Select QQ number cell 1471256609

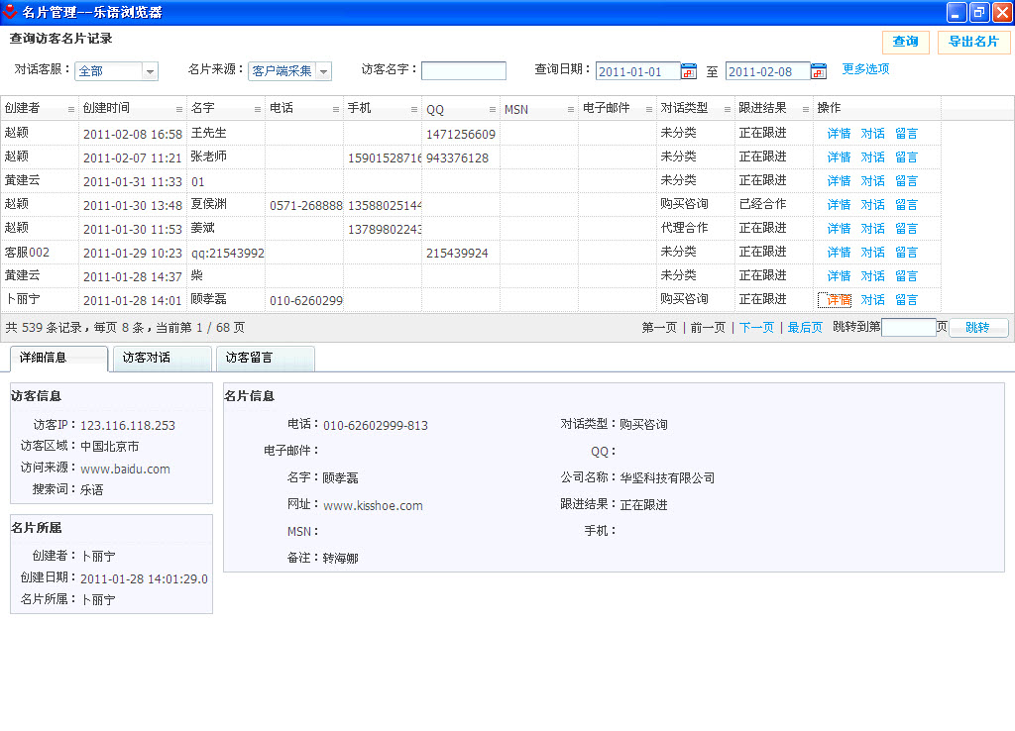coord(461,134)
